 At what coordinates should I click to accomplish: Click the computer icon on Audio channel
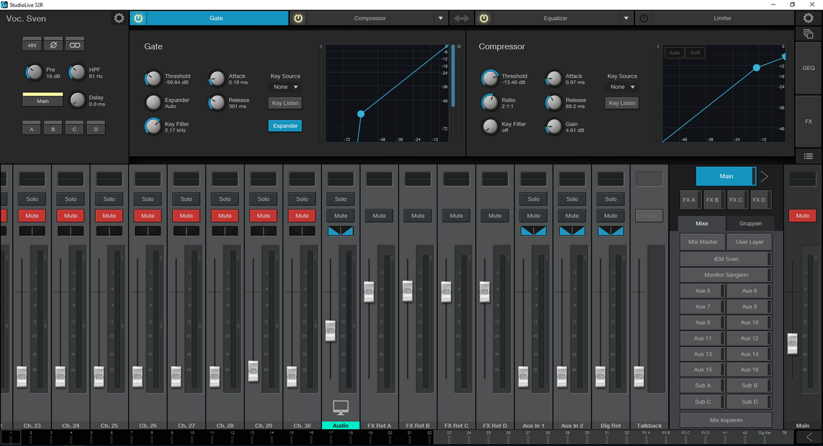(340, 407)
